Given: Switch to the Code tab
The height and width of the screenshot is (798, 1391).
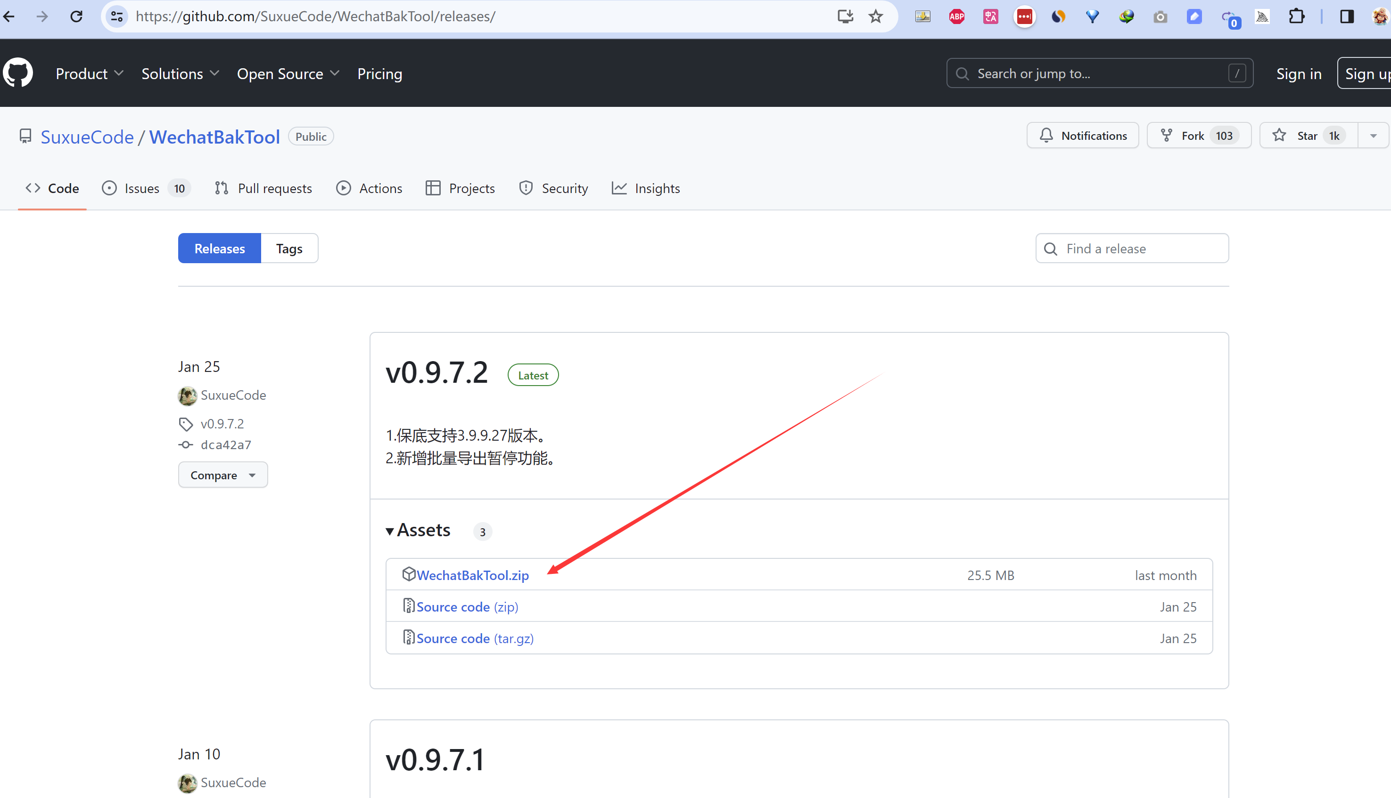Looking at the screenshot, I should pos(52,188).
